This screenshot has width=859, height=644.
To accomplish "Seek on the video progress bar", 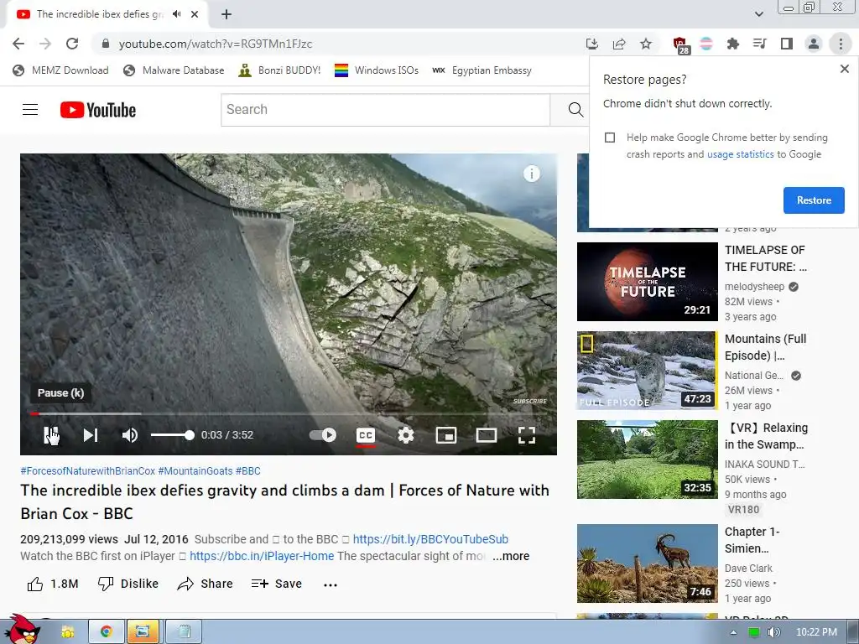I will (x=289, y=413).
